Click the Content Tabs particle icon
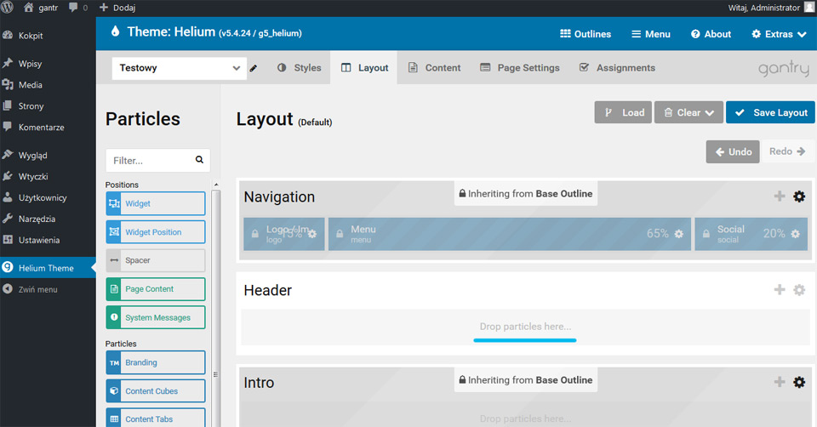This screenshot has height=427, width=817. (x=114, y=419)
